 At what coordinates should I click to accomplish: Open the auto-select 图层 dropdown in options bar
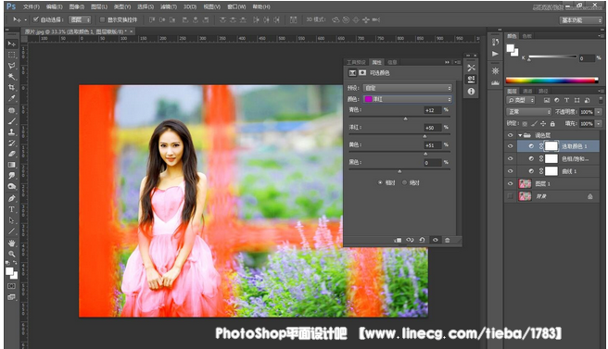(x=80, y=19)
